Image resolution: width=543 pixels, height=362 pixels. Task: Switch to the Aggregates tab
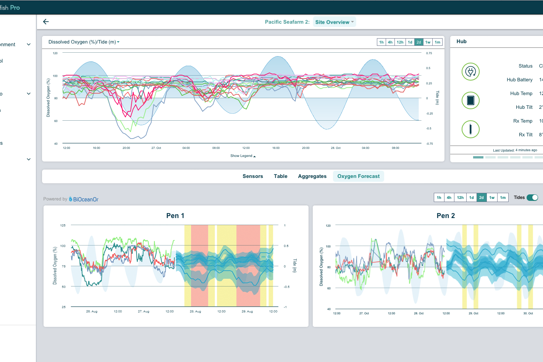(312, 176)
